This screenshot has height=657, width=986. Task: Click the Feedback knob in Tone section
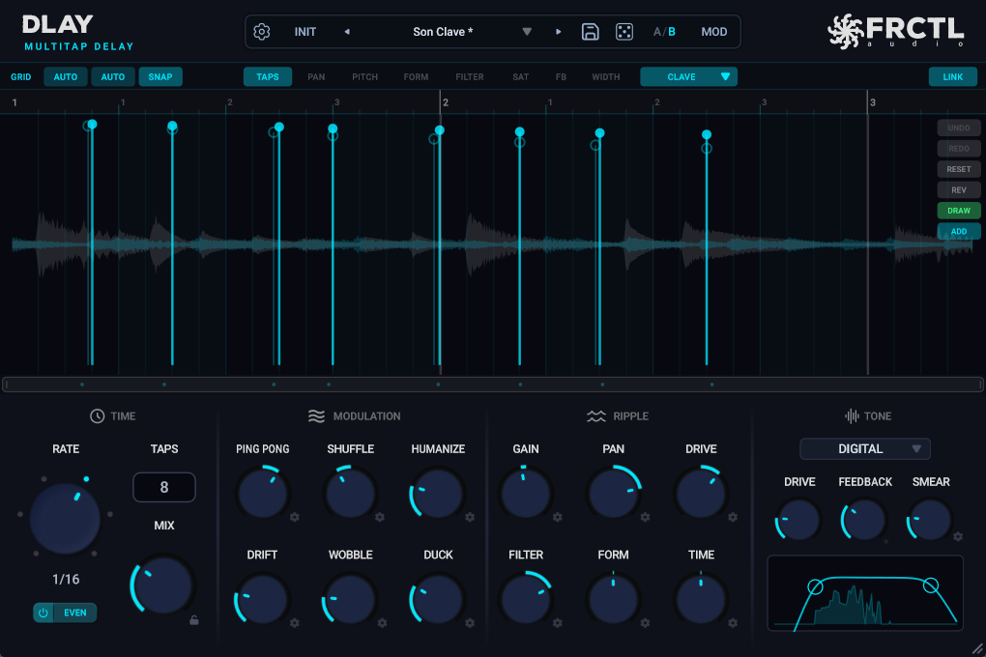coord(864,520)
